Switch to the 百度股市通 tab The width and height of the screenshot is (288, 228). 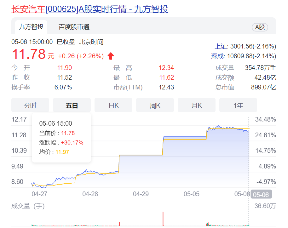point(74,27)
